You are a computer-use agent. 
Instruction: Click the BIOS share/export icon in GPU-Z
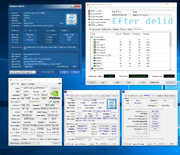[x=50, y=102]
